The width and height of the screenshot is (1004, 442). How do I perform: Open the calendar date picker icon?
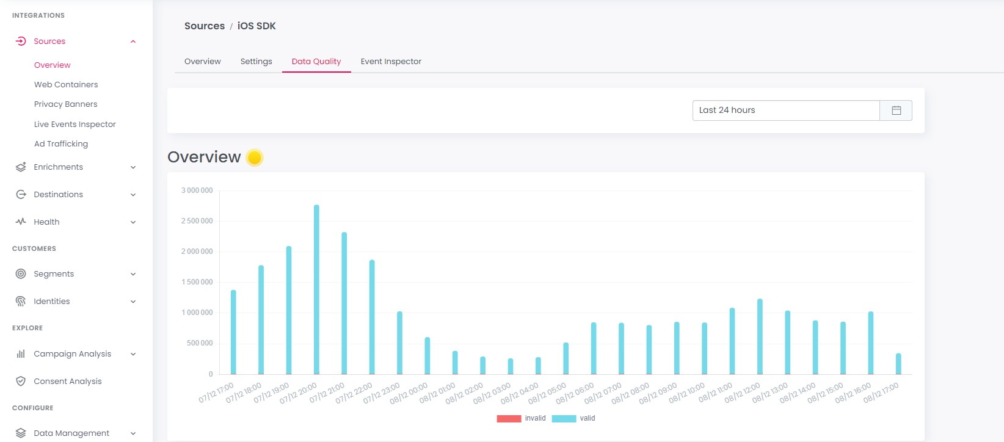coord(896,111)
